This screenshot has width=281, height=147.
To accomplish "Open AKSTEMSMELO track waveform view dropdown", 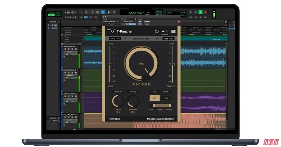I will [71, 75].
